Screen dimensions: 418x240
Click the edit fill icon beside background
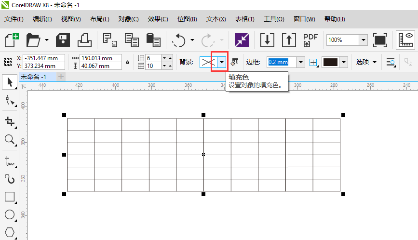point(235,62)
